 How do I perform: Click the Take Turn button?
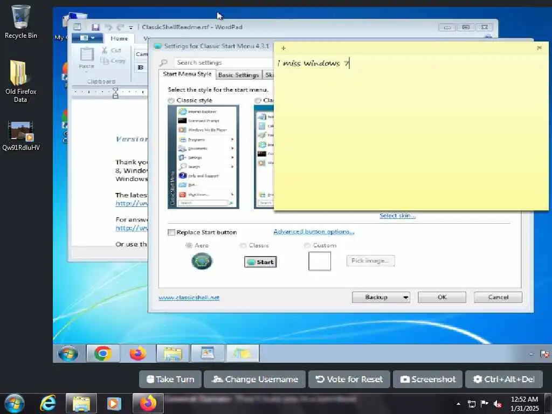pyautogui.click(x=170, y=379)
